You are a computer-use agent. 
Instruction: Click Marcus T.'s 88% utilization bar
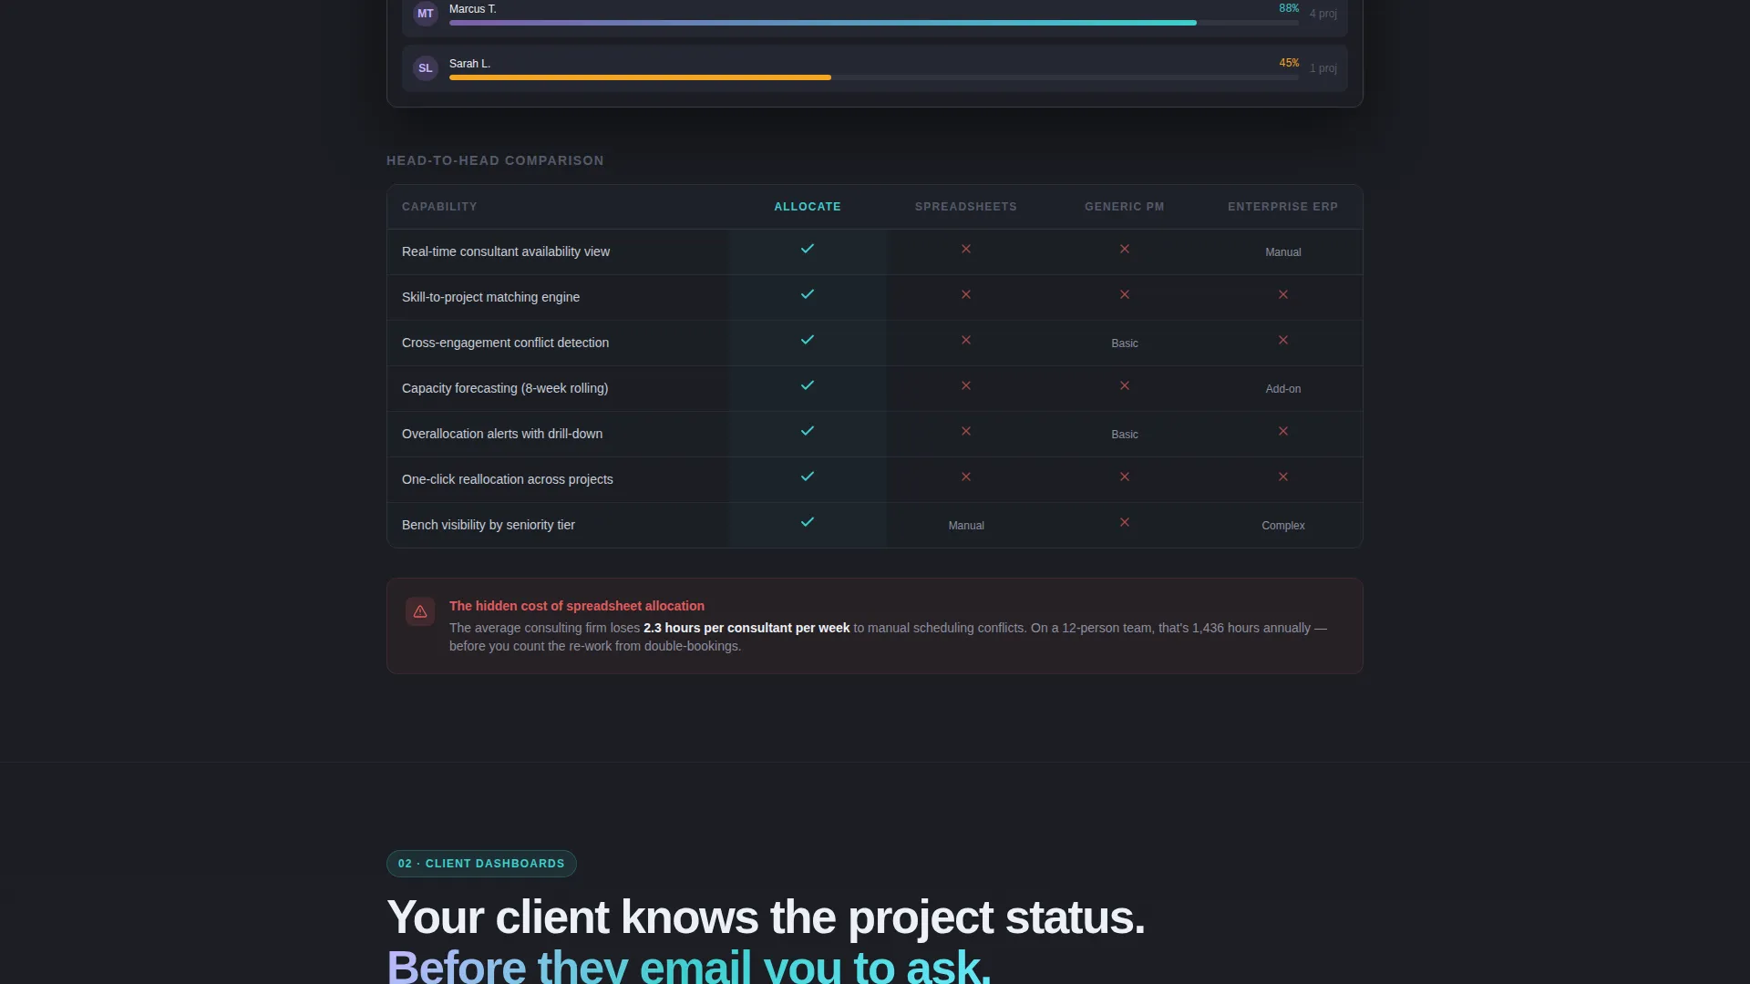[x=874, y=23]
